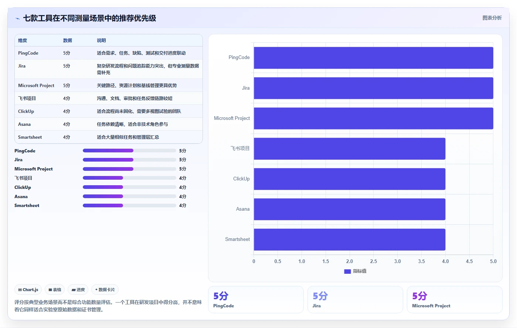
Task: Click the 5.0 x-axis tick label
Action: 493,261
